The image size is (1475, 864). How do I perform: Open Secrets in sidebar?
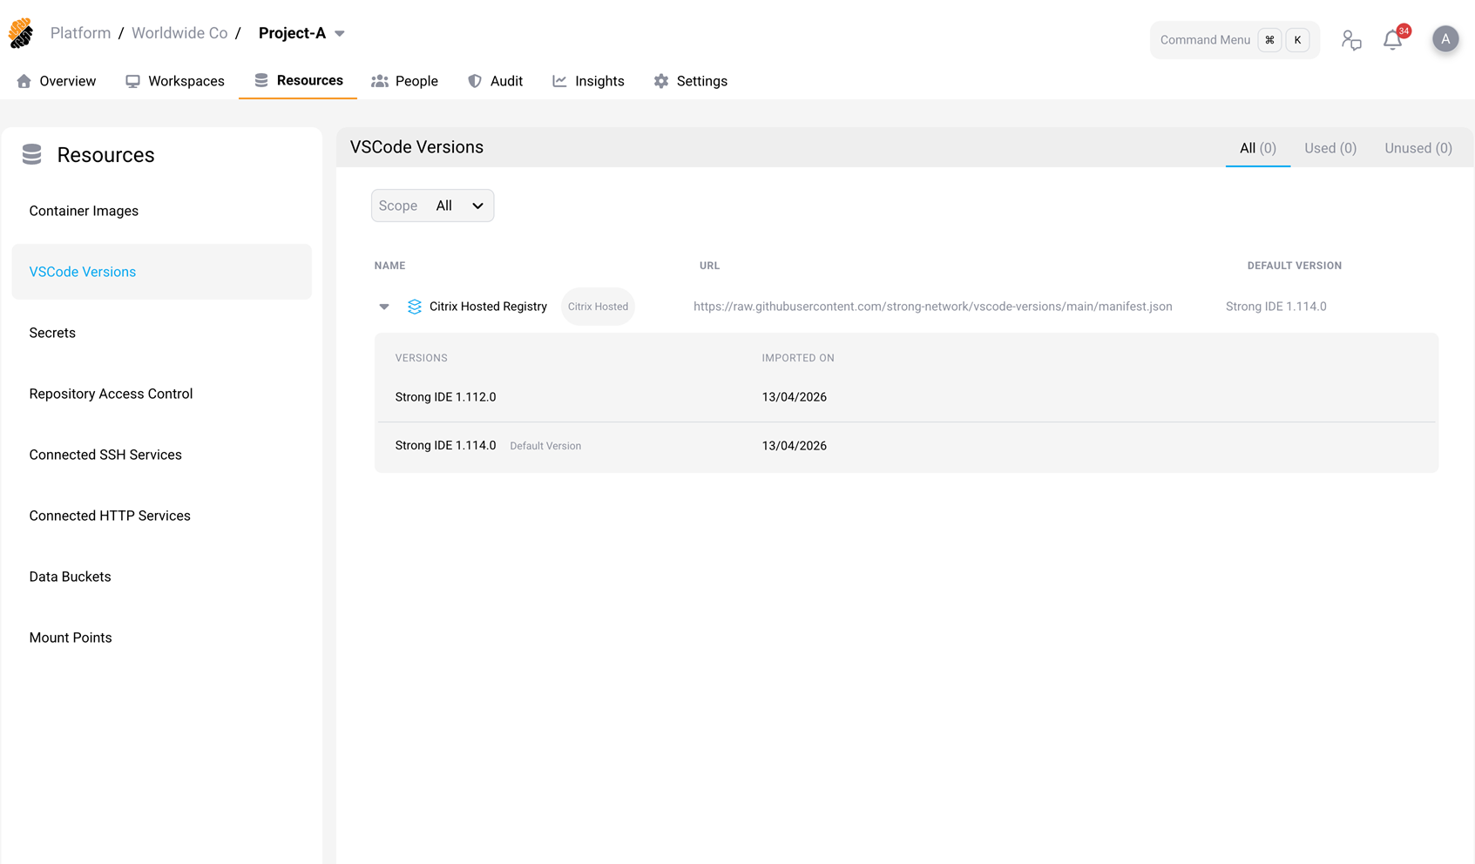pyautogui.click(x=52, y=333)
